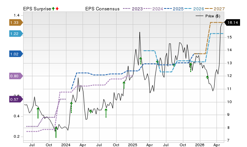
Task: Select the dotted surprise arrow at February 2024
Action: tap(71, 107)
